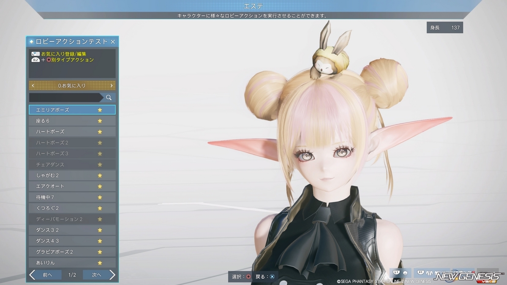Select the 待機中7 lobby action

[x=72, y=198]
